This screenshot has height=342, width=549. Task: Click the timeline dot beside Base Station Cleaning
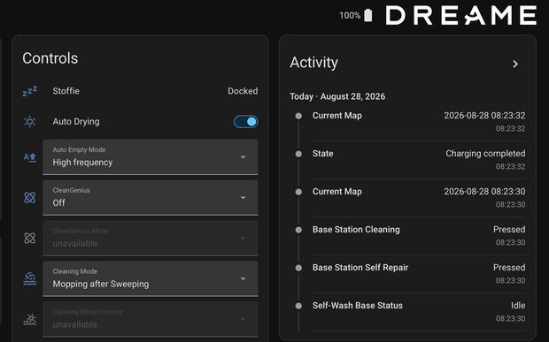tap(298, 230)
